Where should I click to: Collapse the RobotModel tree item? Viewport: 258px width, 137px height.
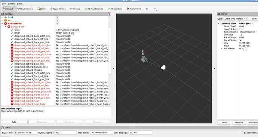click(x=2, y=24)
